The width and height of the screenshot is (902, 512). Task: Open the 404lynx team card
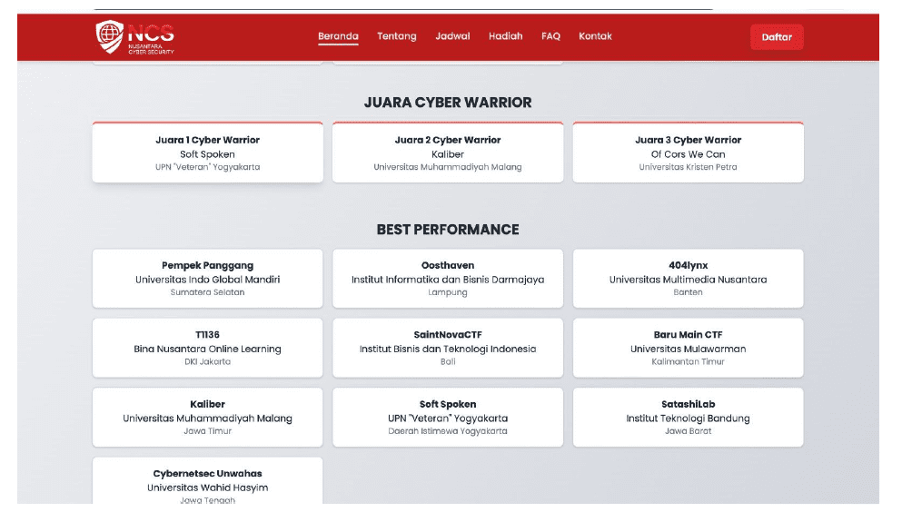pyautogui.click(x=688, y=279)
